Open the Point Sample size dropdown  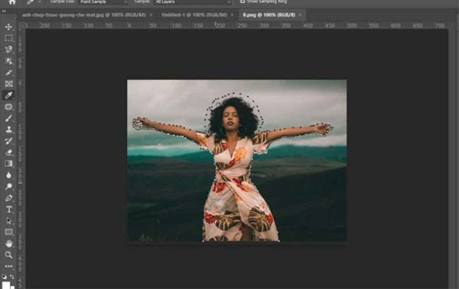103,2
